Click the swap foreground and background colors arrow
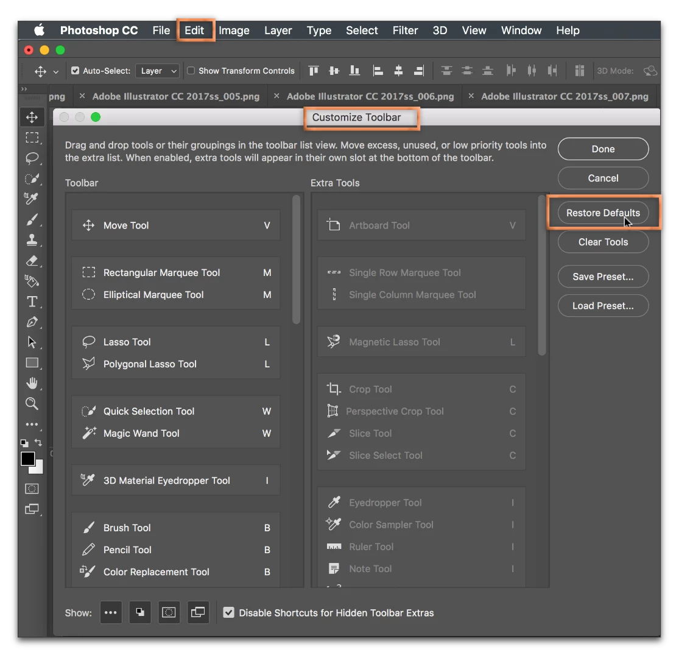The height and width of the screenshot is (658, 679). tap(38, 442)
